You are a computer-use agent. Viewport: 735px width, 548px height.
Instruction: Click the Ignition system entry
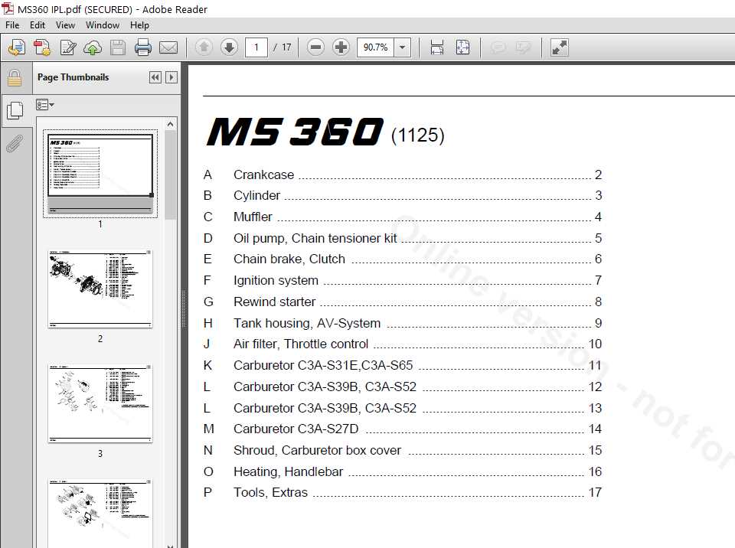[x=403, y=280]
